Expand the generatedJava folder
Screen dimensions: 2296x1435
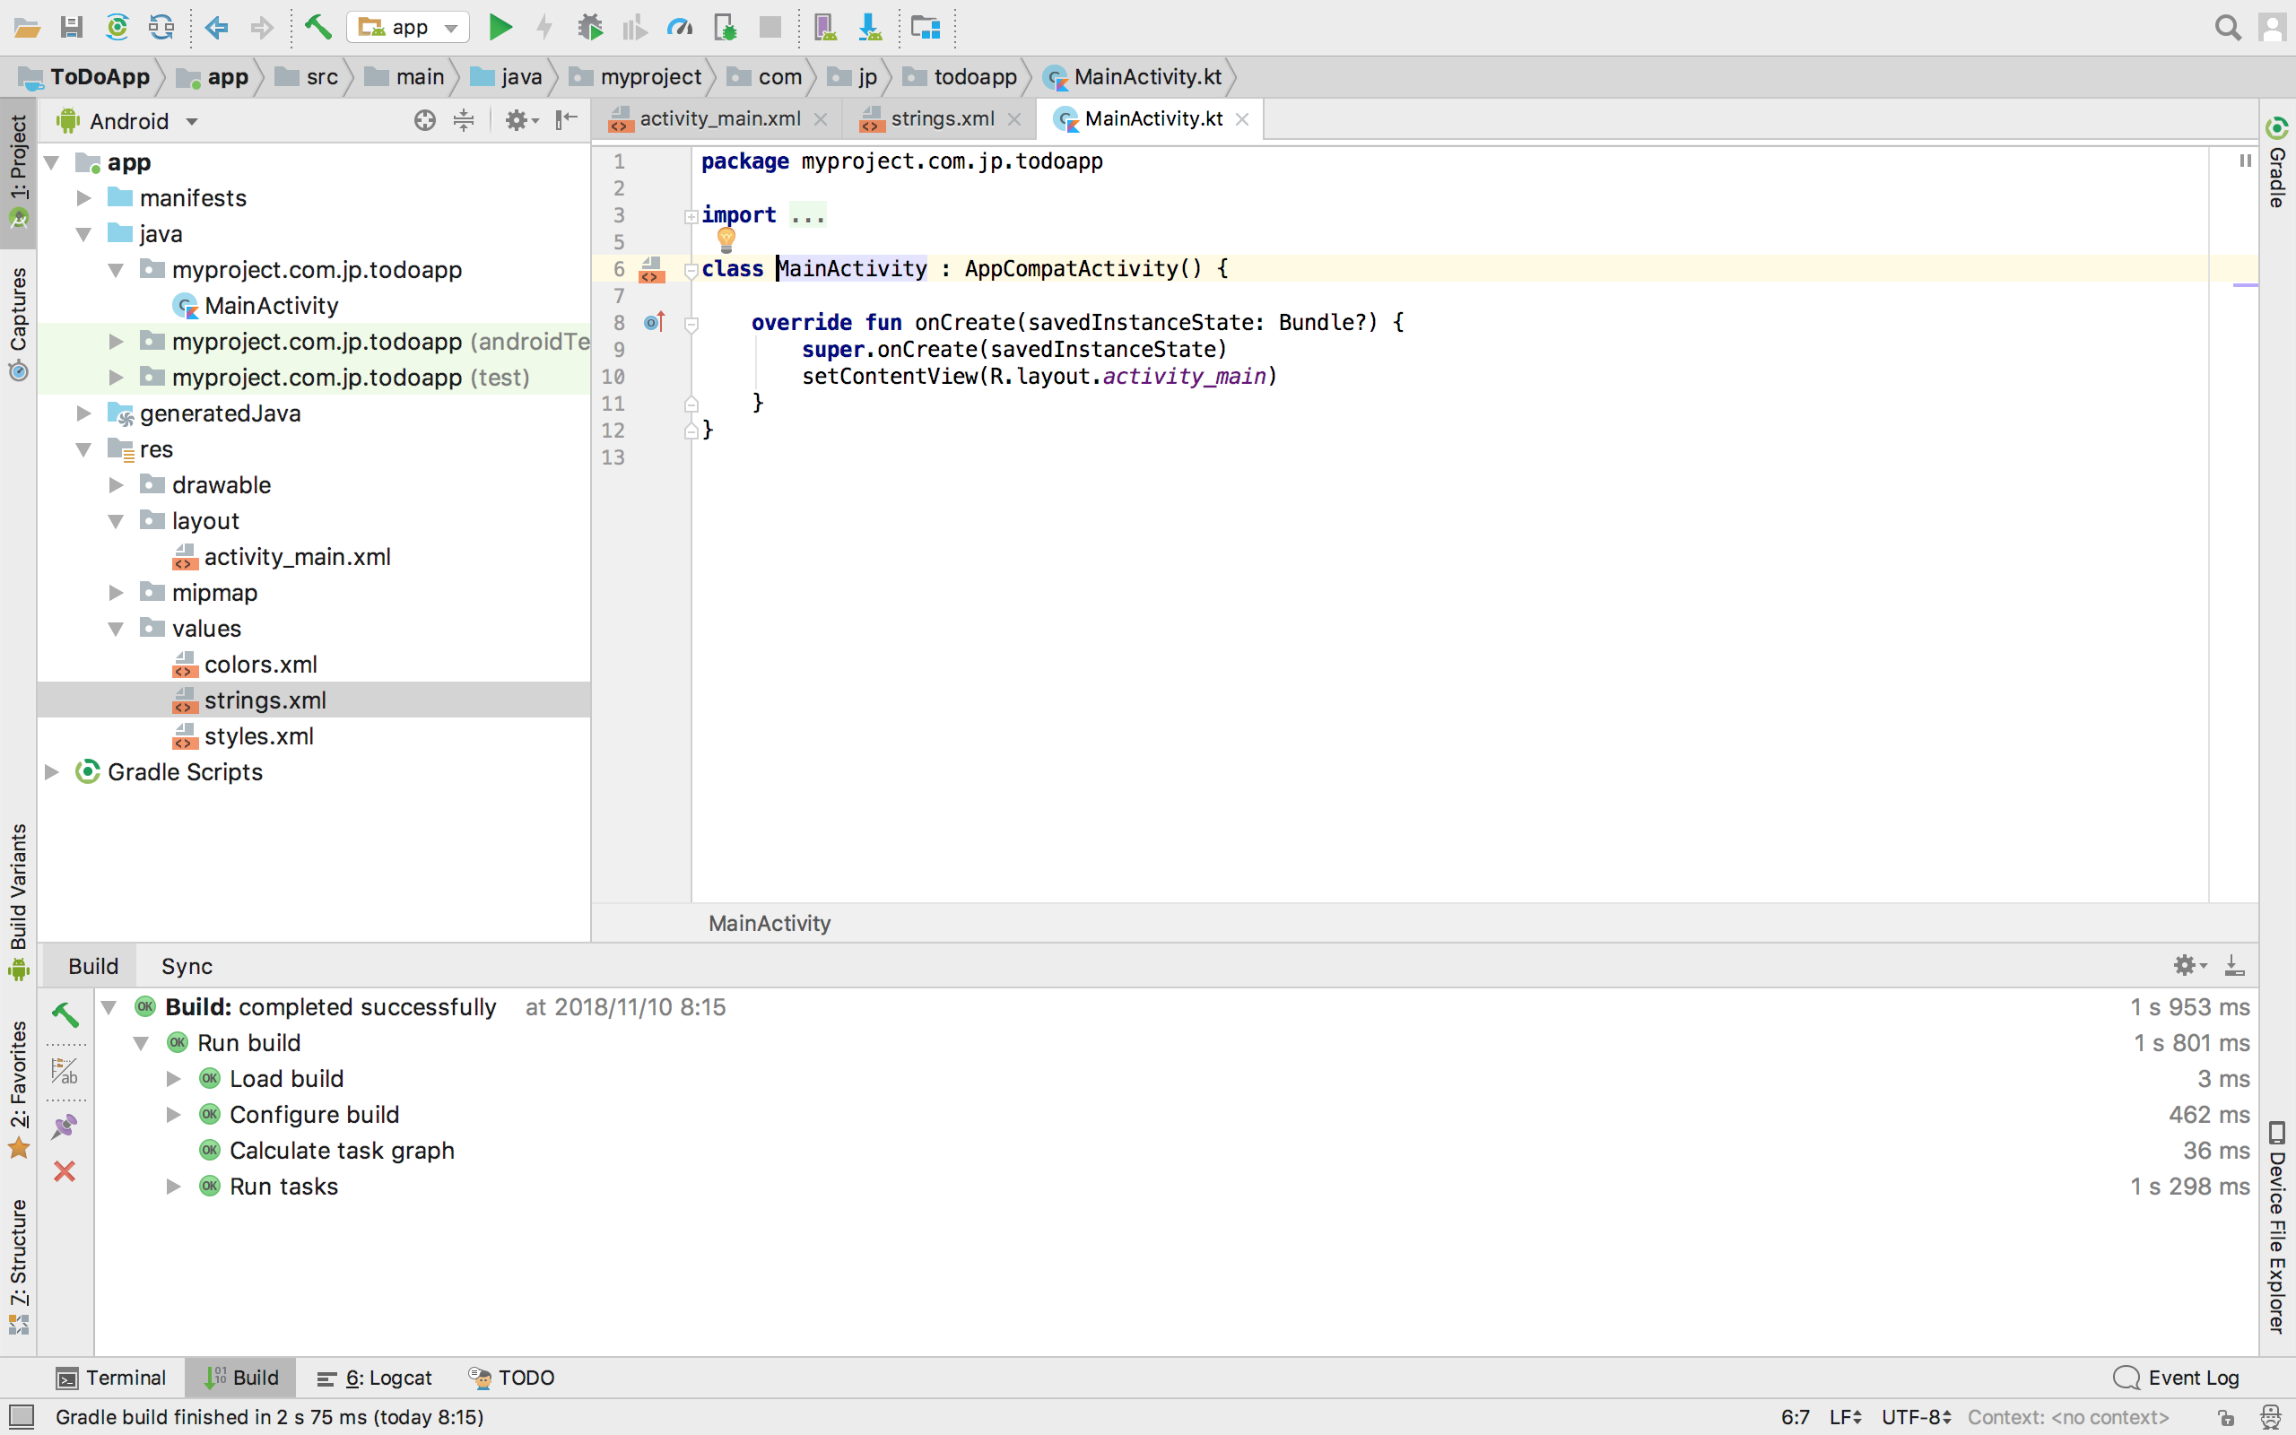(83, 413)
